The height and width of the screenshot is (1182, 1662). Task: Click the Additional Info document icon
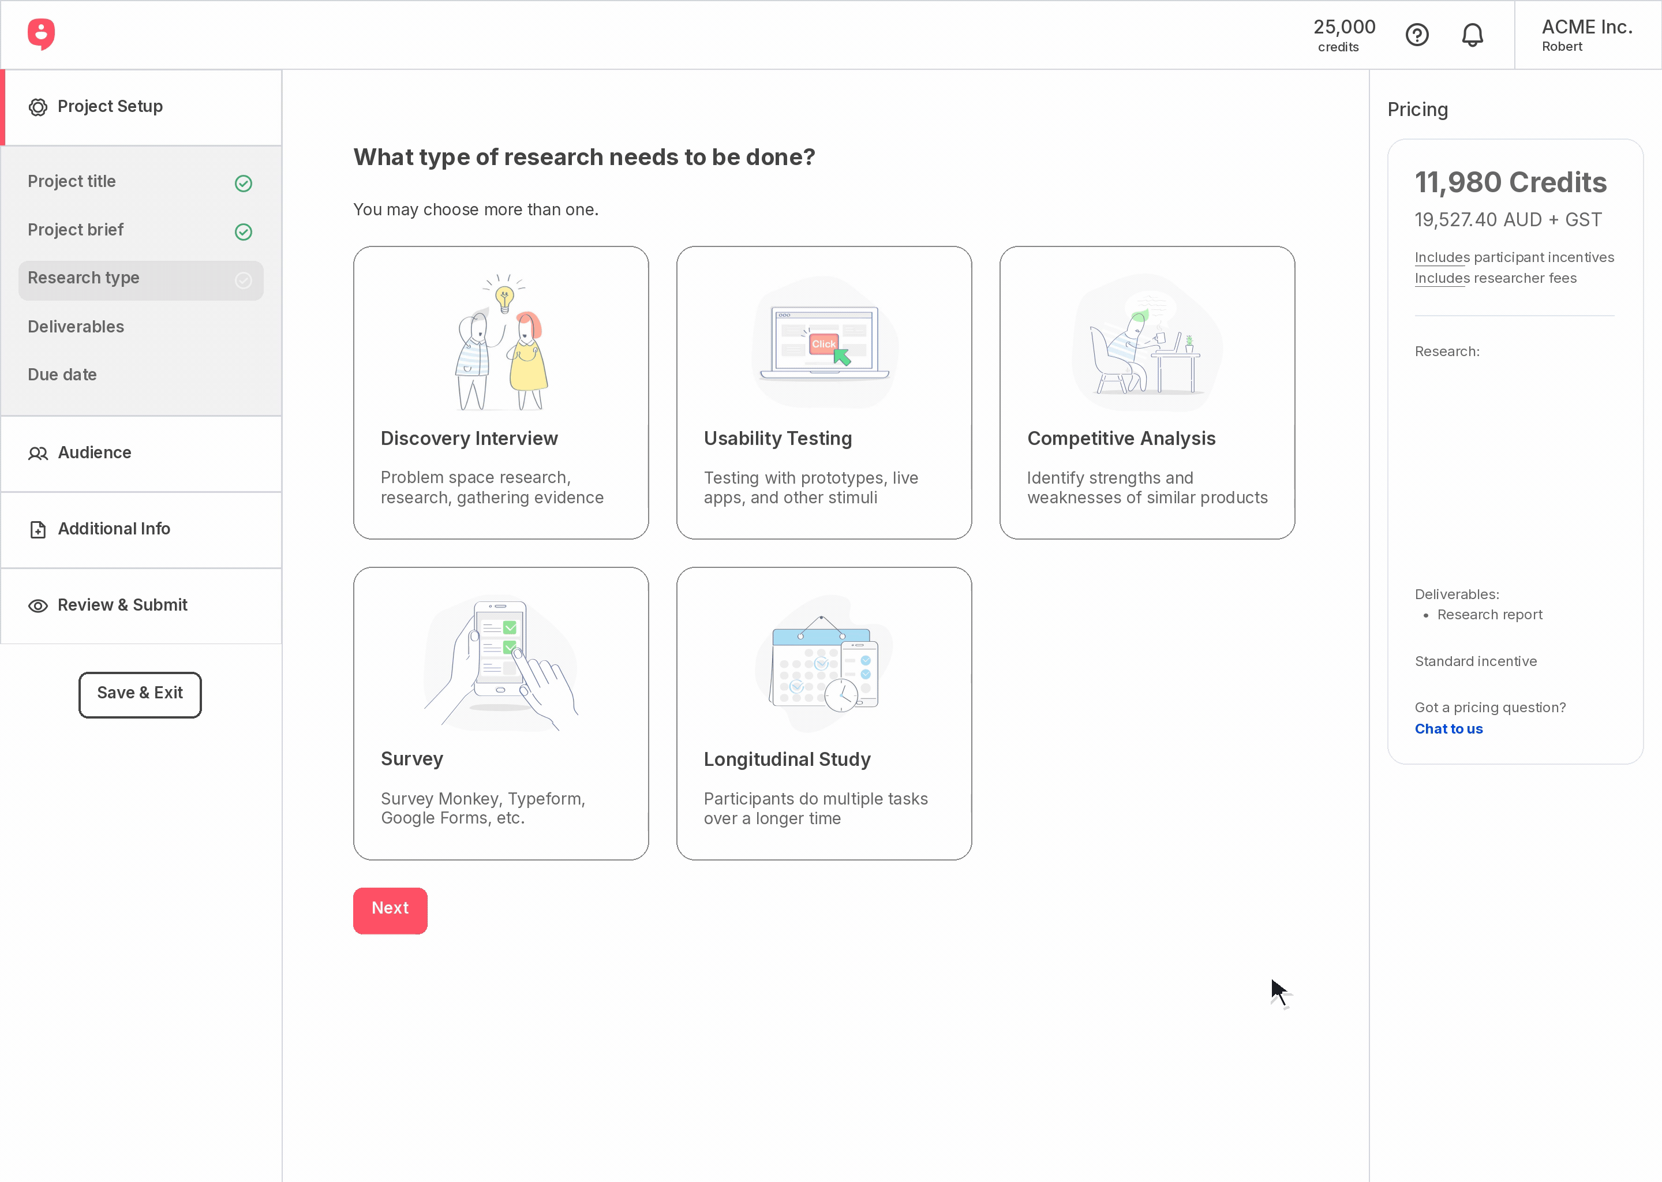[38, 529]
